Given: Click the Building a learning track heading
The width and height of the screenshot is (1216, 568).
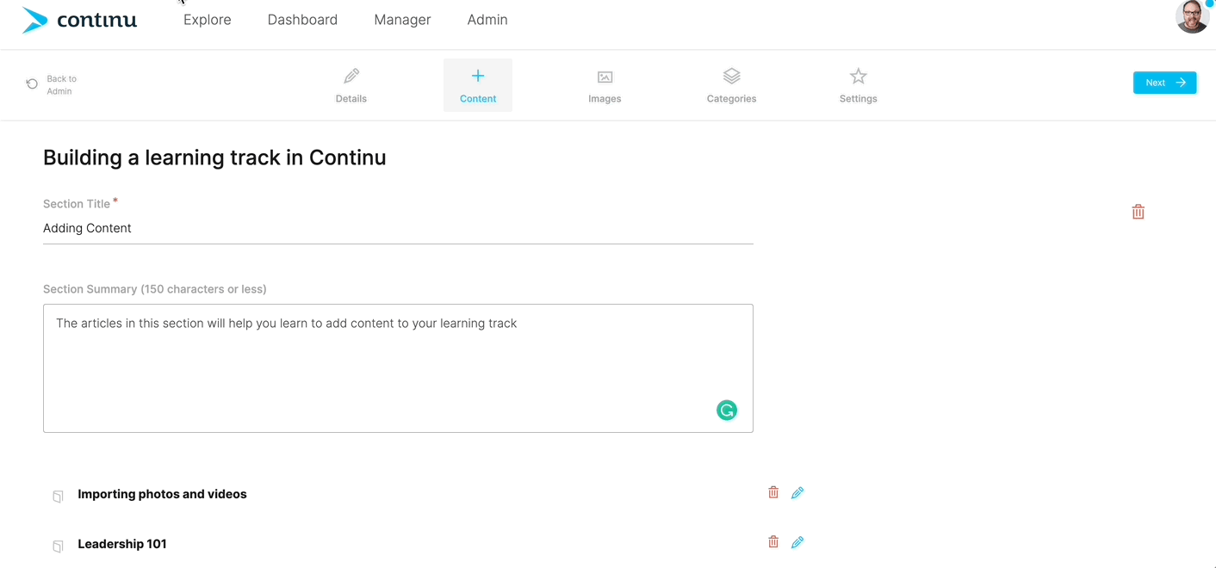Looking at the screenshot, I should tap(214, 157).
